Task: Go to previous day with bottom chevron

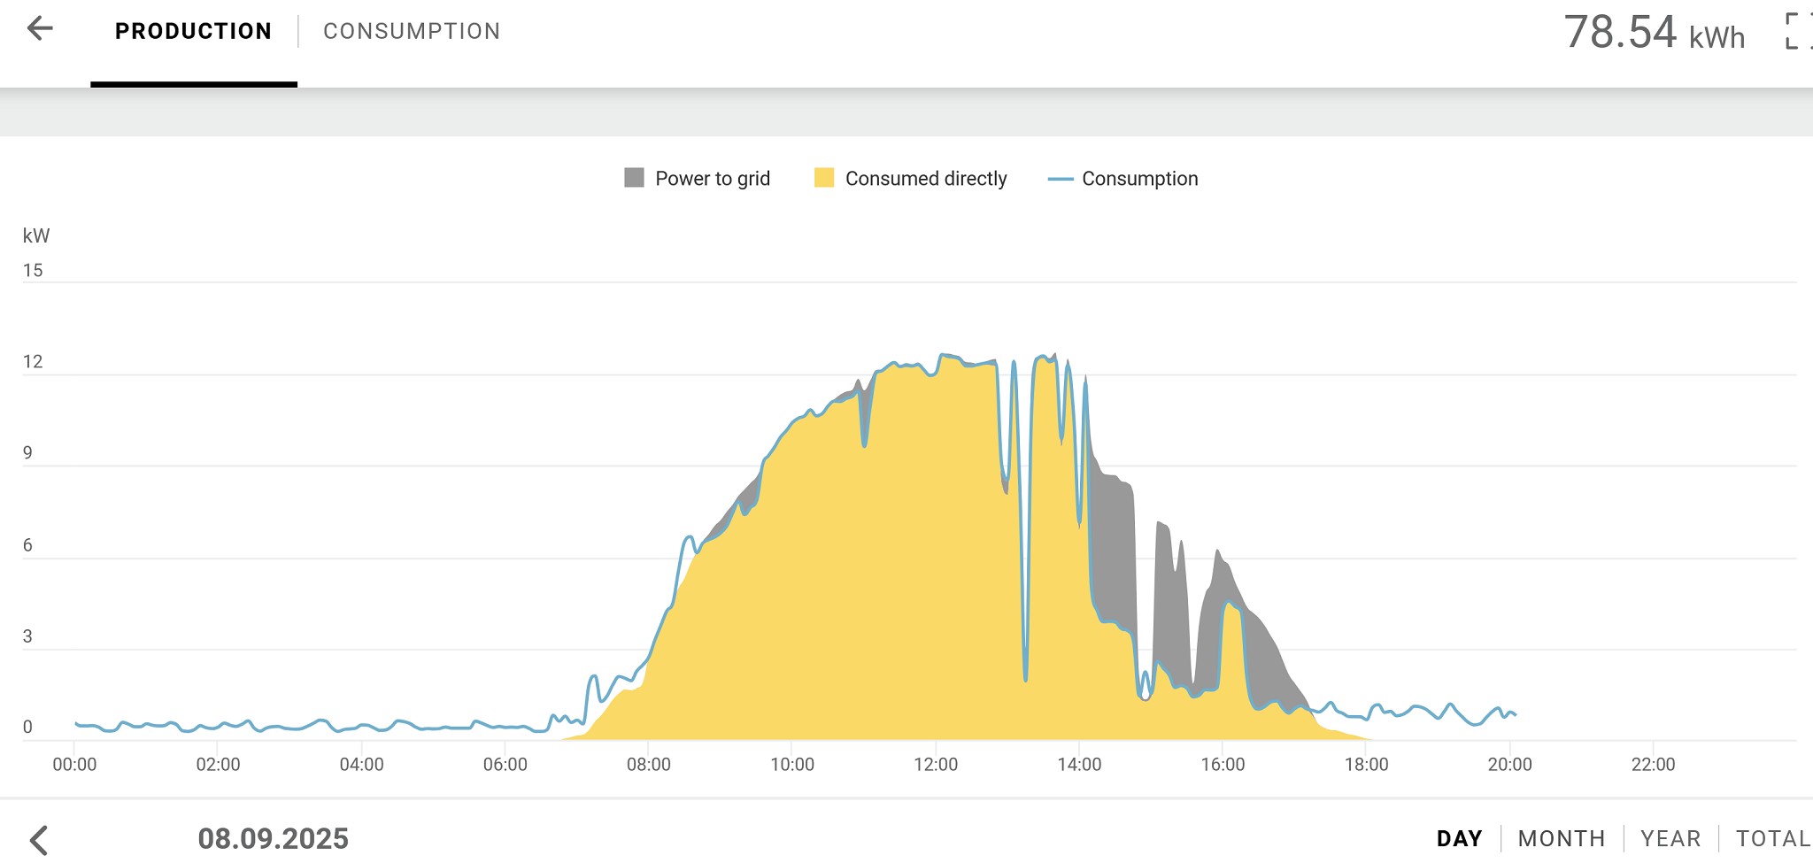Action: [39, 839]
